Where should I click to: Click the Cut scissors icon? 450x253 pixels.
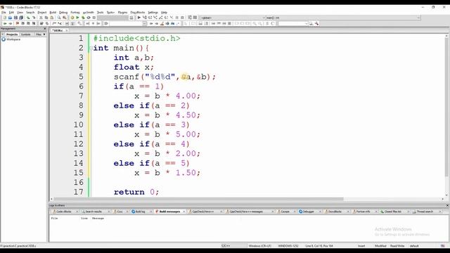[x=41, y=18]
